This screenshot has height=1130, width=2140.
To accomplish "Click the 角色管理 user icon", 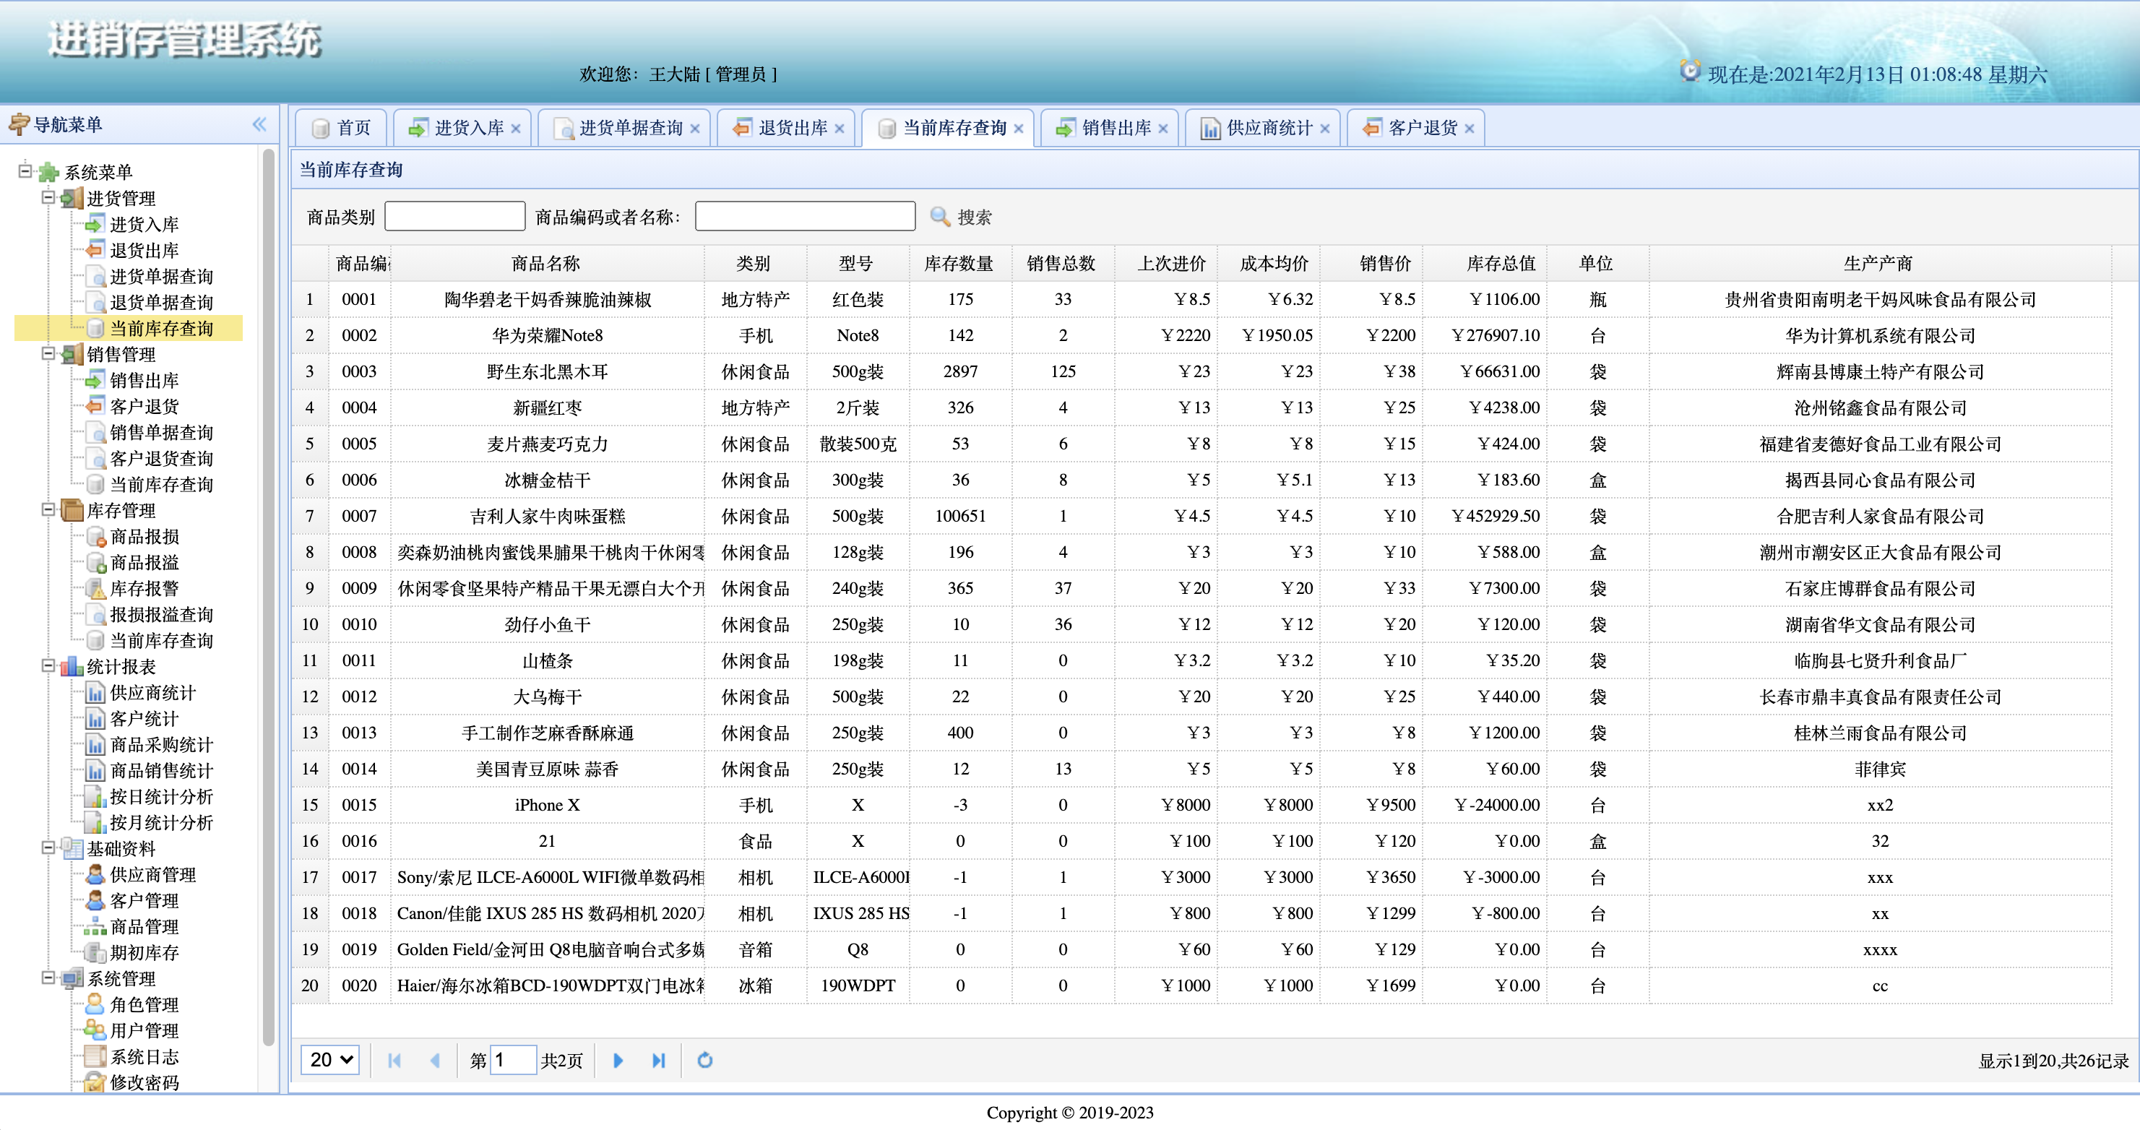I will tap(96, 1004).
